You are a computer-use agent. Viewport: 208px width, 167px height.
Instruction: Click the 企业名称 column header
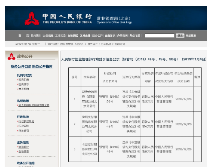(89, 77)
